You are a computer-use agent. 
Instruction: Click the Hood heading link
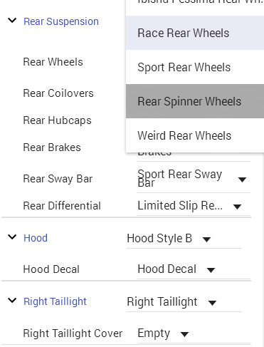(36, 238)
